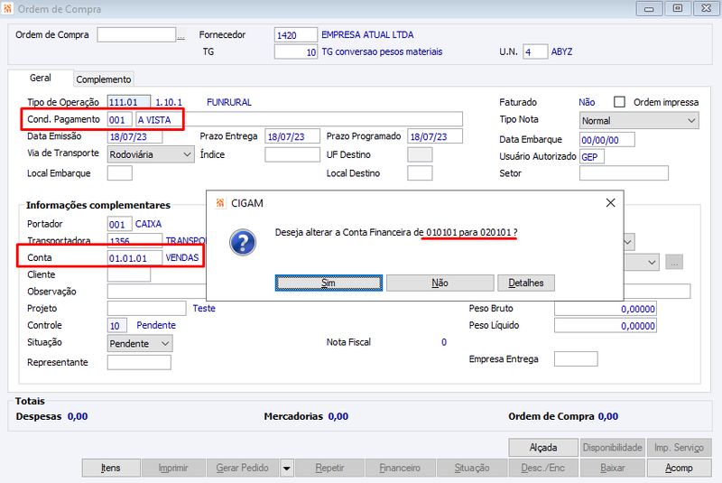Click the Conta field 01.01.01
The image size is (722, 483).
click(x=134, y=258)
